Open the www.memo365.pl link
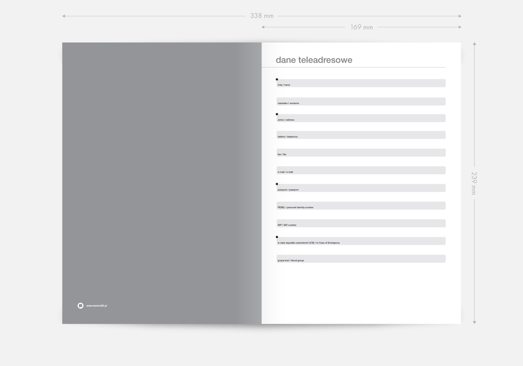 tap(97, 306)
